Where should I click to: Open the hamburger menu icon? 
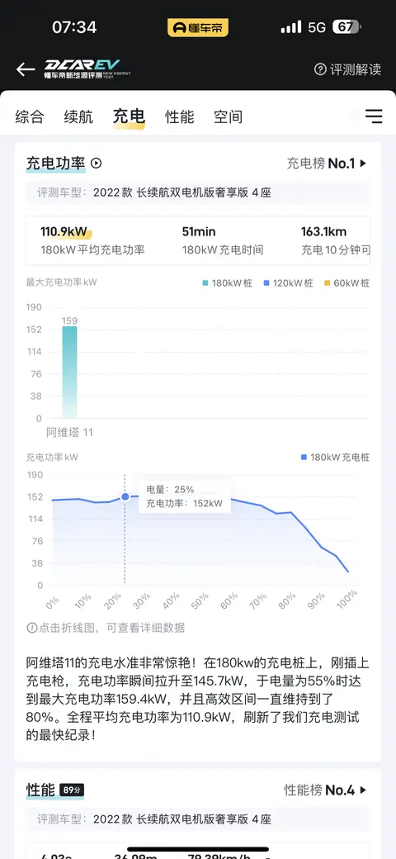(374, 116)
